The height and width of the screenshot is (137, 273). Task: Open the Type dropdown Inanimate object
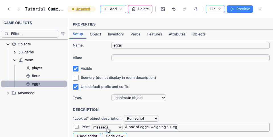point(138,98)
